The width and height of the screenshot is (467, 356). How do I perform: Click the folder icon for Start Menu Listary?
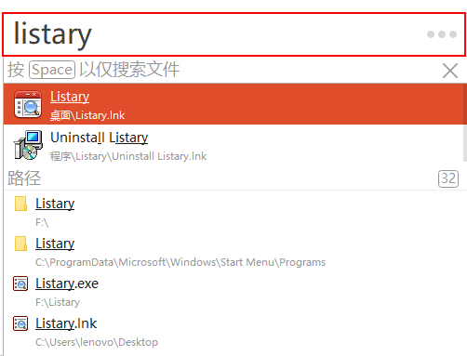[x=20, y=244]
